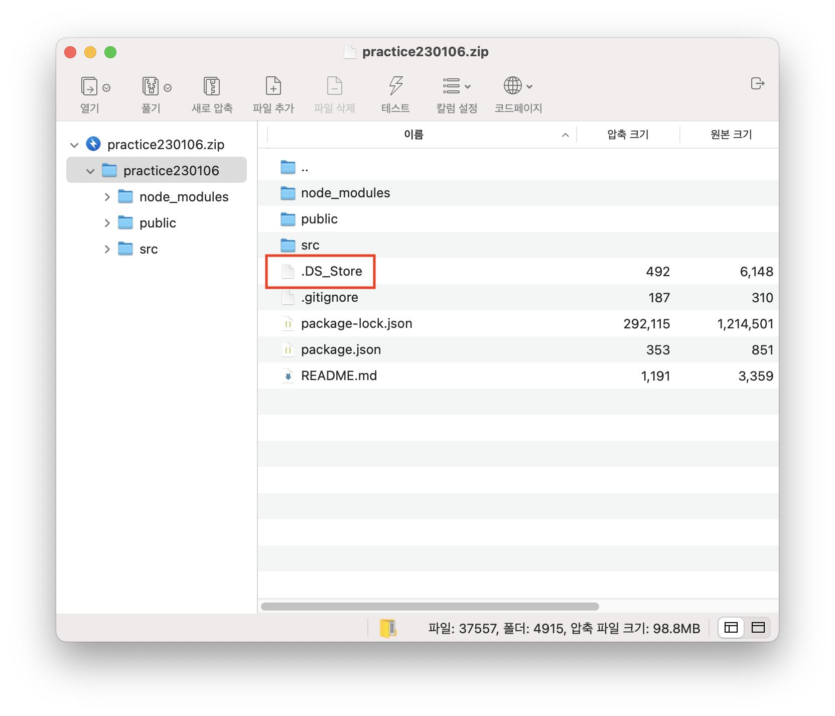Expand the public folder in sidebar tree
This screenshot has height=716, width=835.
tap(107, 223)
